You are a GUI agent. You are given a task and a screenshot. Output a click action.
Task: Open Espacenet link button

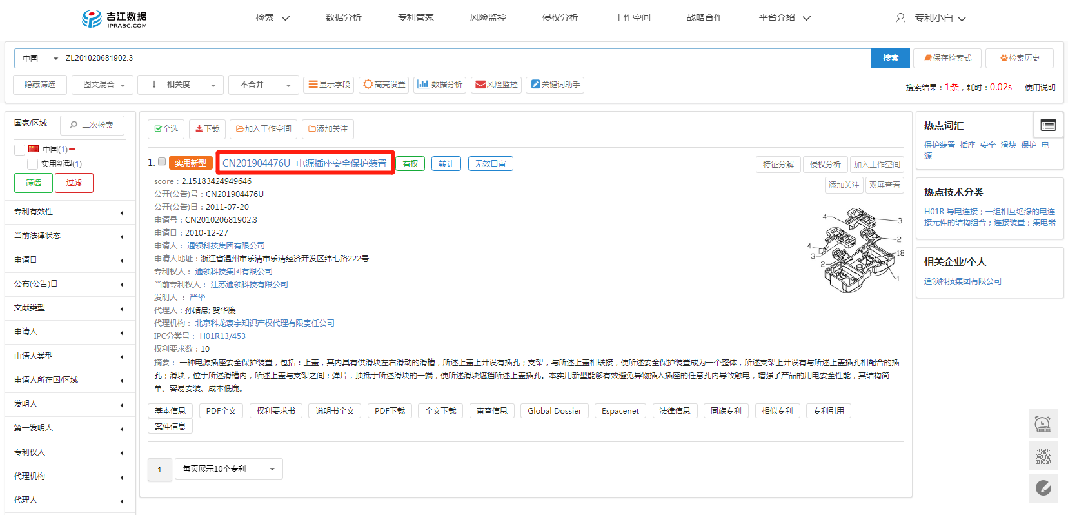pos(620,411)
